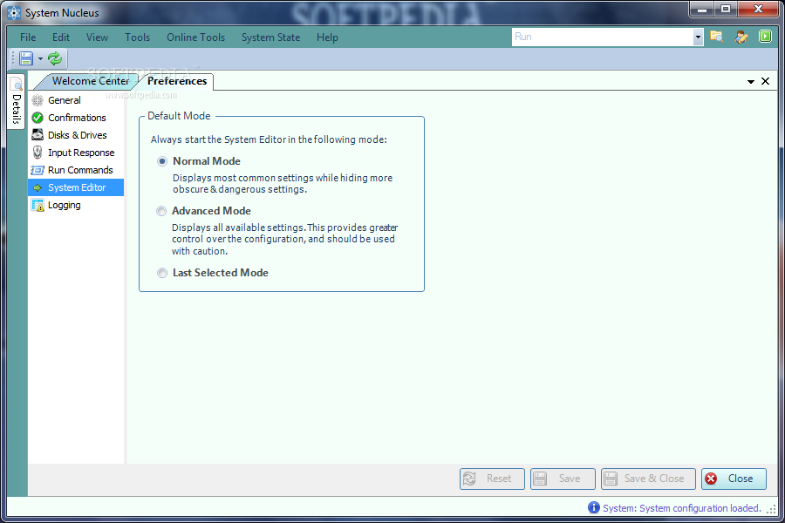Screen dimensions: 785x523
Task: Select the System Editor category
Action: (x=76, y=187)
